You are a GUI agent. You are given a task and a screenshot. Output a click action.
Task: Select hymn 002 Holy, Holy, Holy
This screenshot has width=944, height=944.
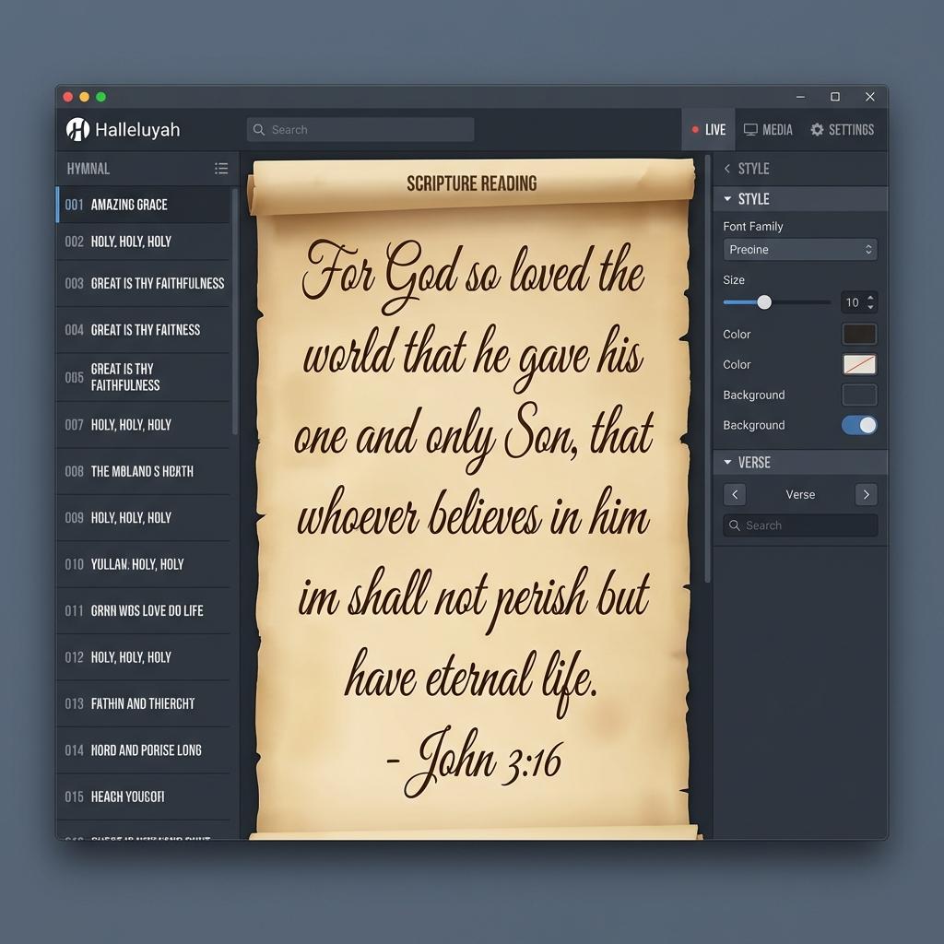(143, 242)
